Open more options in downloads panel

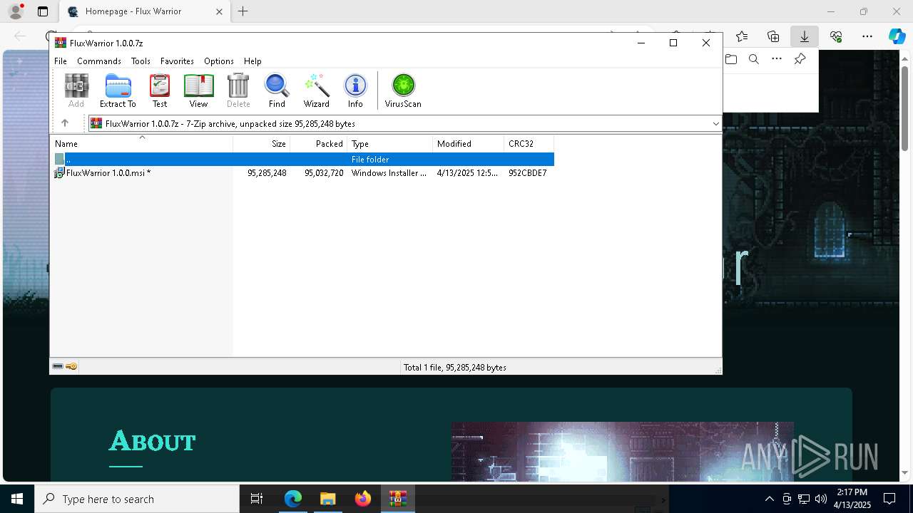point(777,59)
